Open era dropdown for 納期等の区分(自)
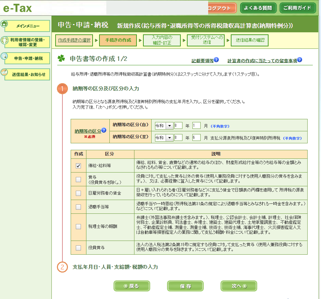The height and width of the screenshot is (299, 321). (164, 125)
